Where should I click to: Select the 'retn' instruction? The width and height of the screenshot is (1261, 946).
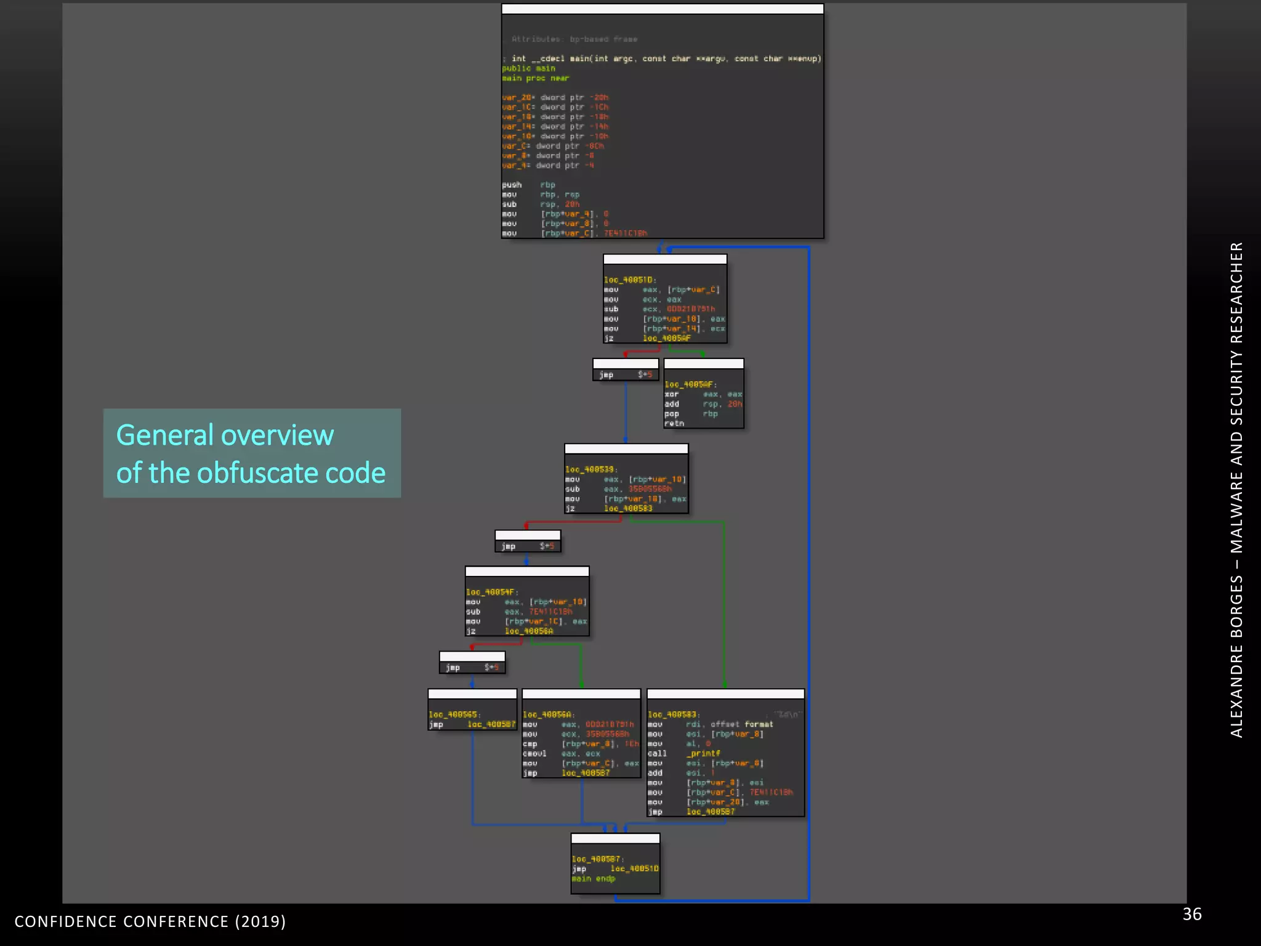(x=675, y=423)
